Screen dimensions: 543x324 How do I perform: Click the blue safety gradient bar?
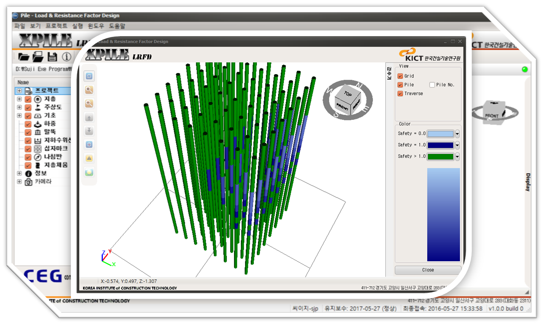point(444,215)
